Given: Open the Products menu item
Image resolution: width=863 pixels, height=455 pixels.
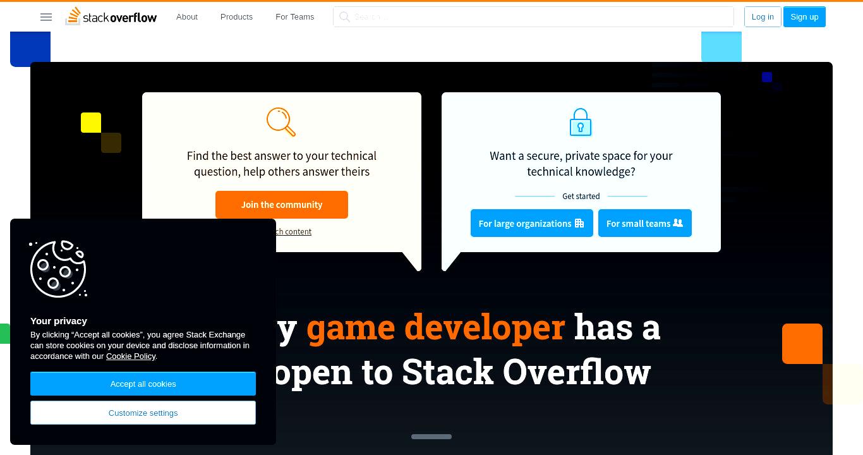Looking at the screenshot, I should click(x=236, y=17).
